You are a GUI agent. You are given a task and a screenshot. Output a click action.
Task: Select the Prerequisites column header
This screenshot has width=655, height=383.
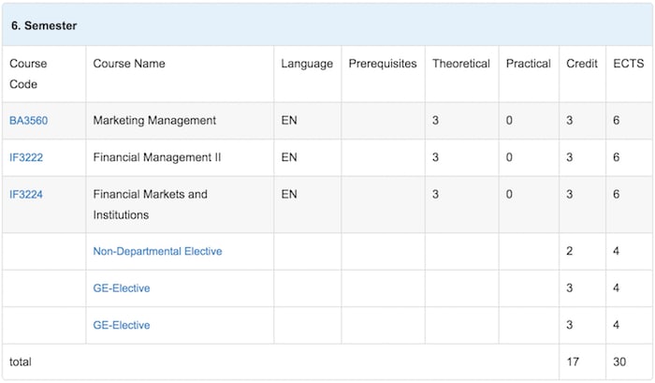coord(383,64)
